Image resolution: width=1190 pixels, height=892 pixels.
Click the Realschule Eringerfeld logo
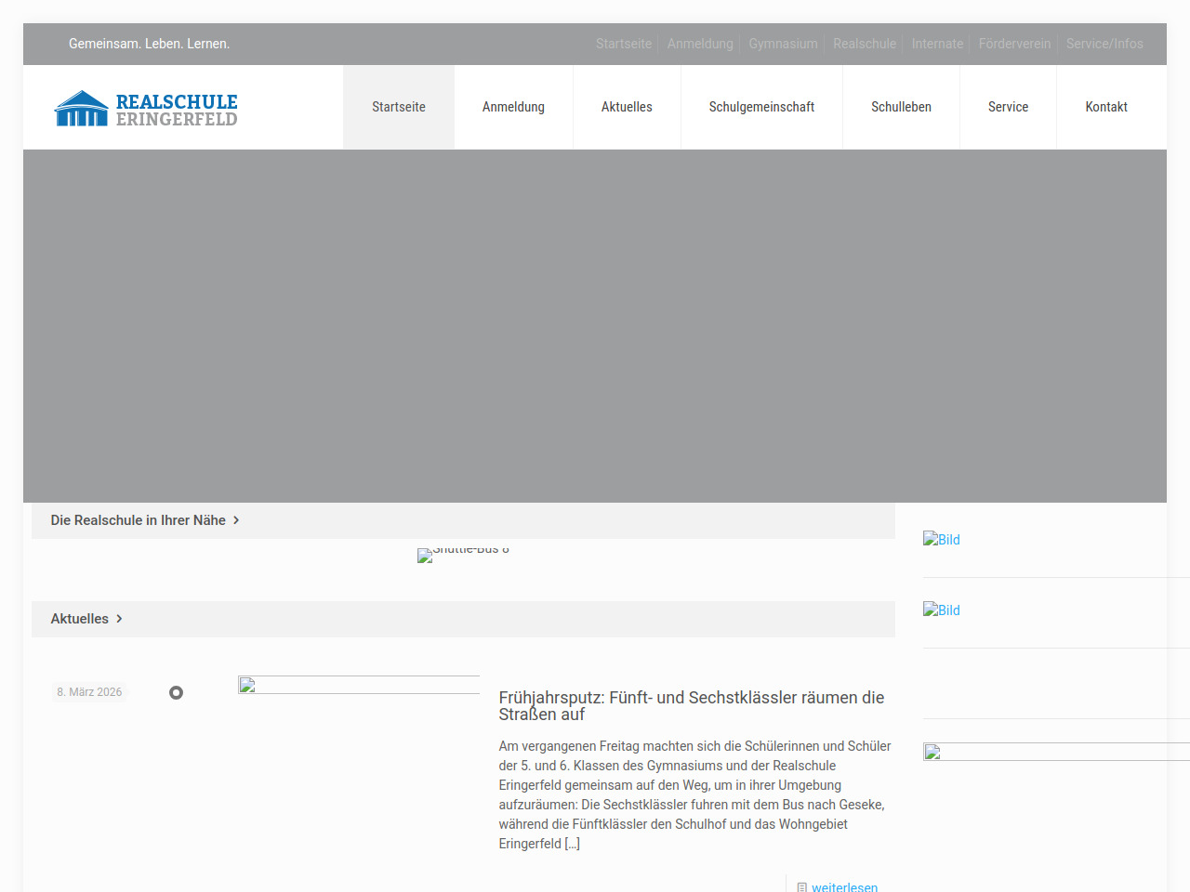coord(147,109)
